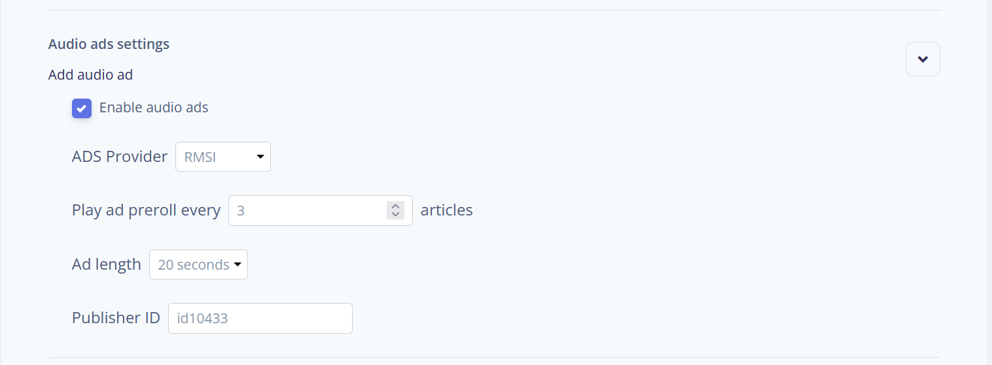The width and height of the screenshot is (992, 365).
Task: Click the Ad length dropdown caret
Action: [x=238, y=265]
